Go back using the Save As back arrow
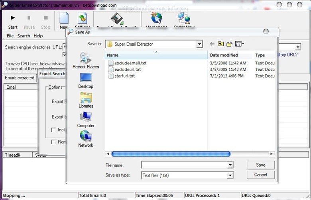The height and width of the screenshot is (200, 311). click(x=212, y=44)
